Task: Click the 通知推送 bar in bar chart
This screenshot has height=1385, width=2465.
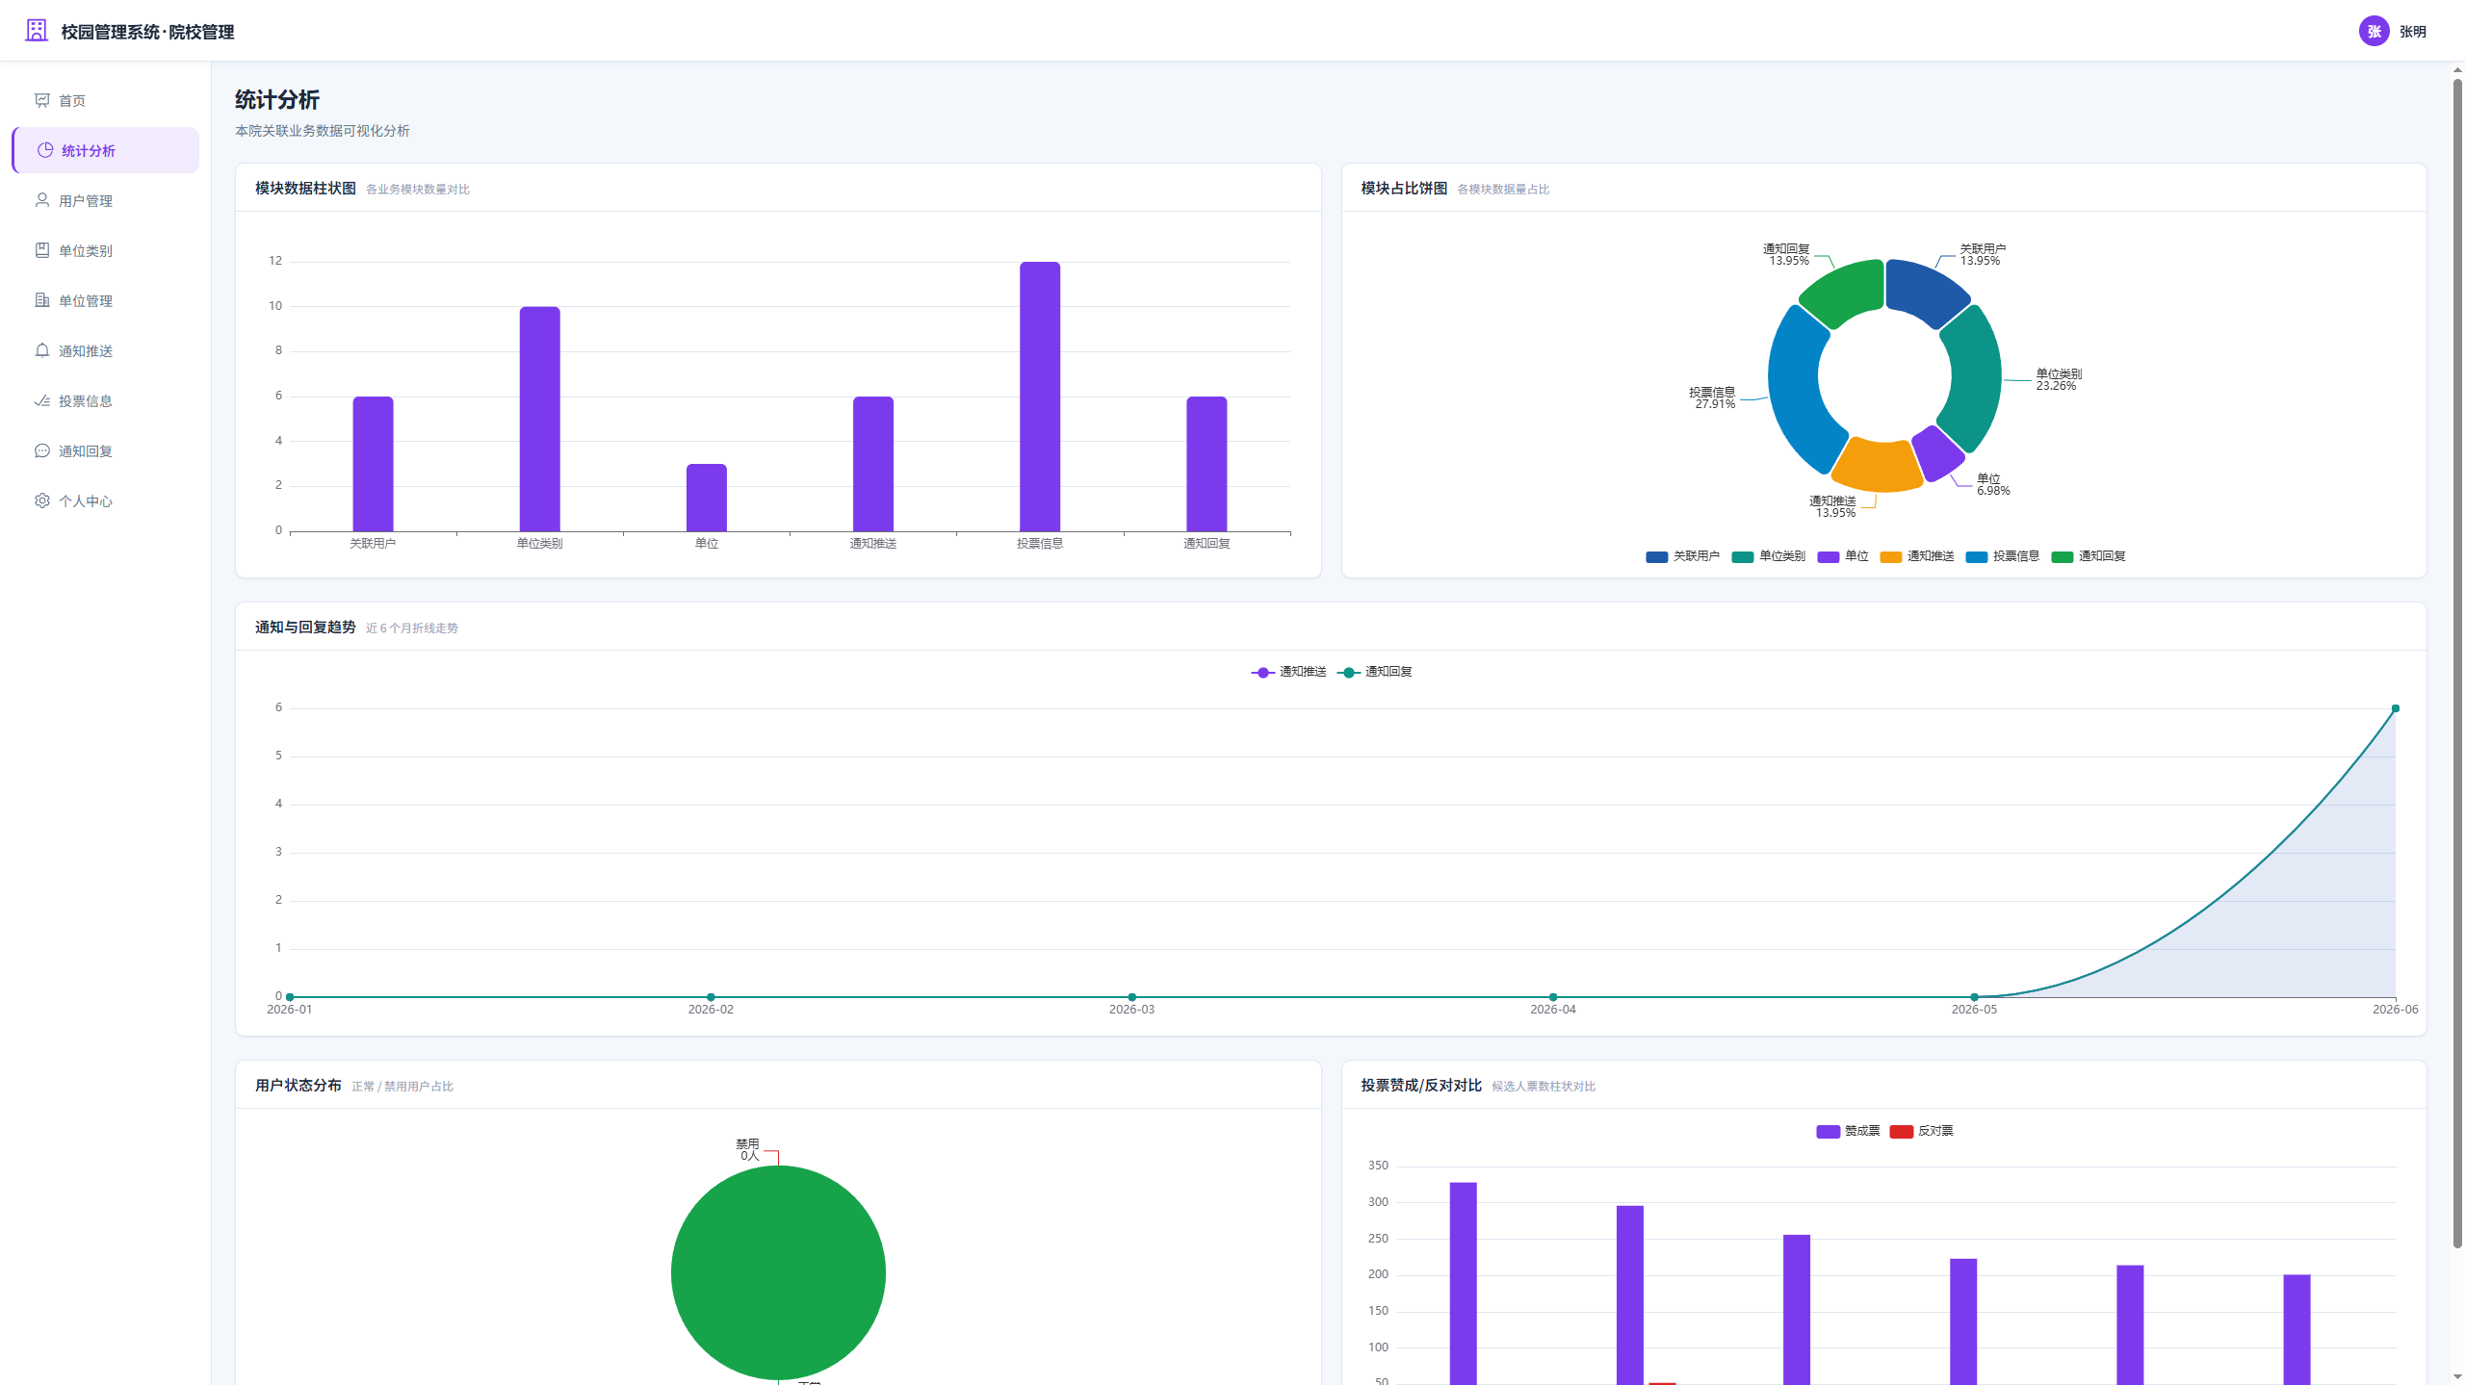Action: (x=873, y=464)
